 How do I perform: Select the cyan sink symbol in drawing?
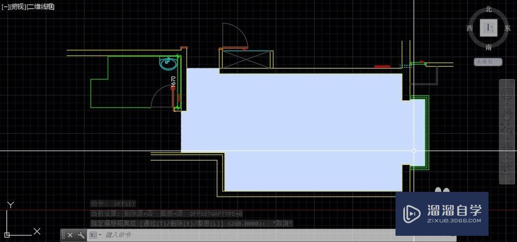(x=168, y=63)
